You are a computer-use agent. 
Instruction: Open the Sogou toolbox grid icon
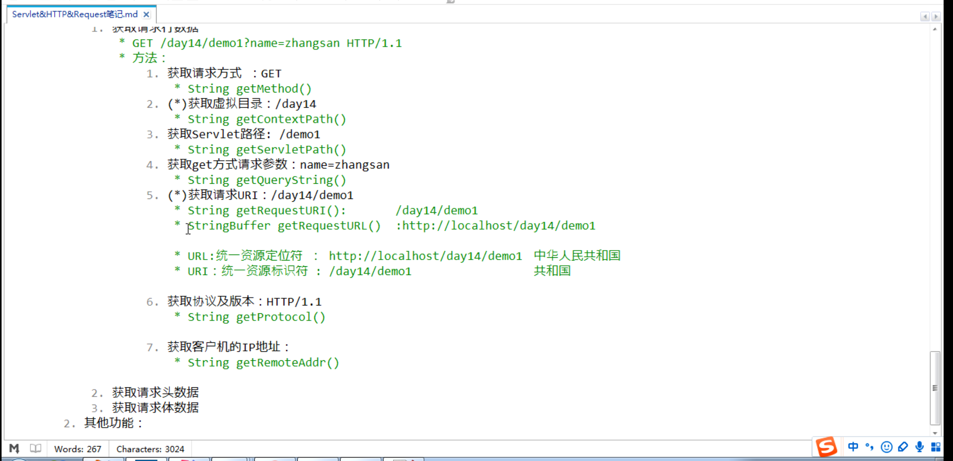coord(936,447)
